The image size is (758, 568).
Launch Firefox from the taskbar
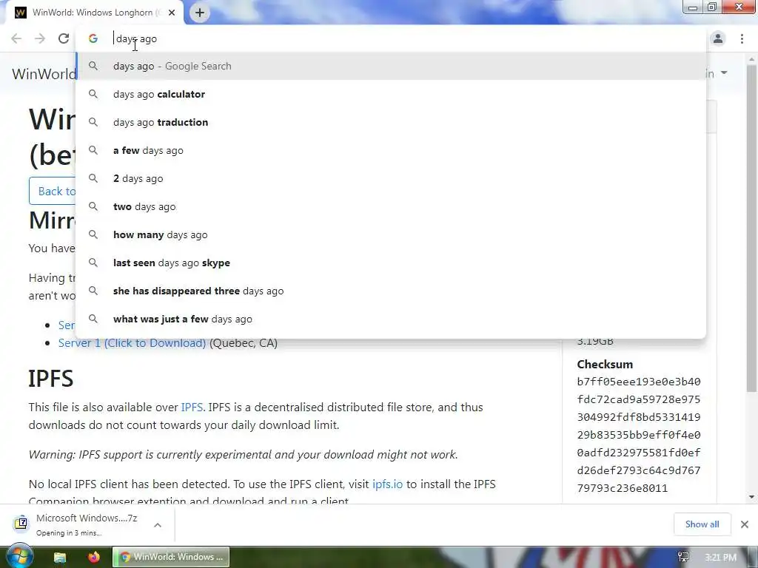[x=94, y=557]
